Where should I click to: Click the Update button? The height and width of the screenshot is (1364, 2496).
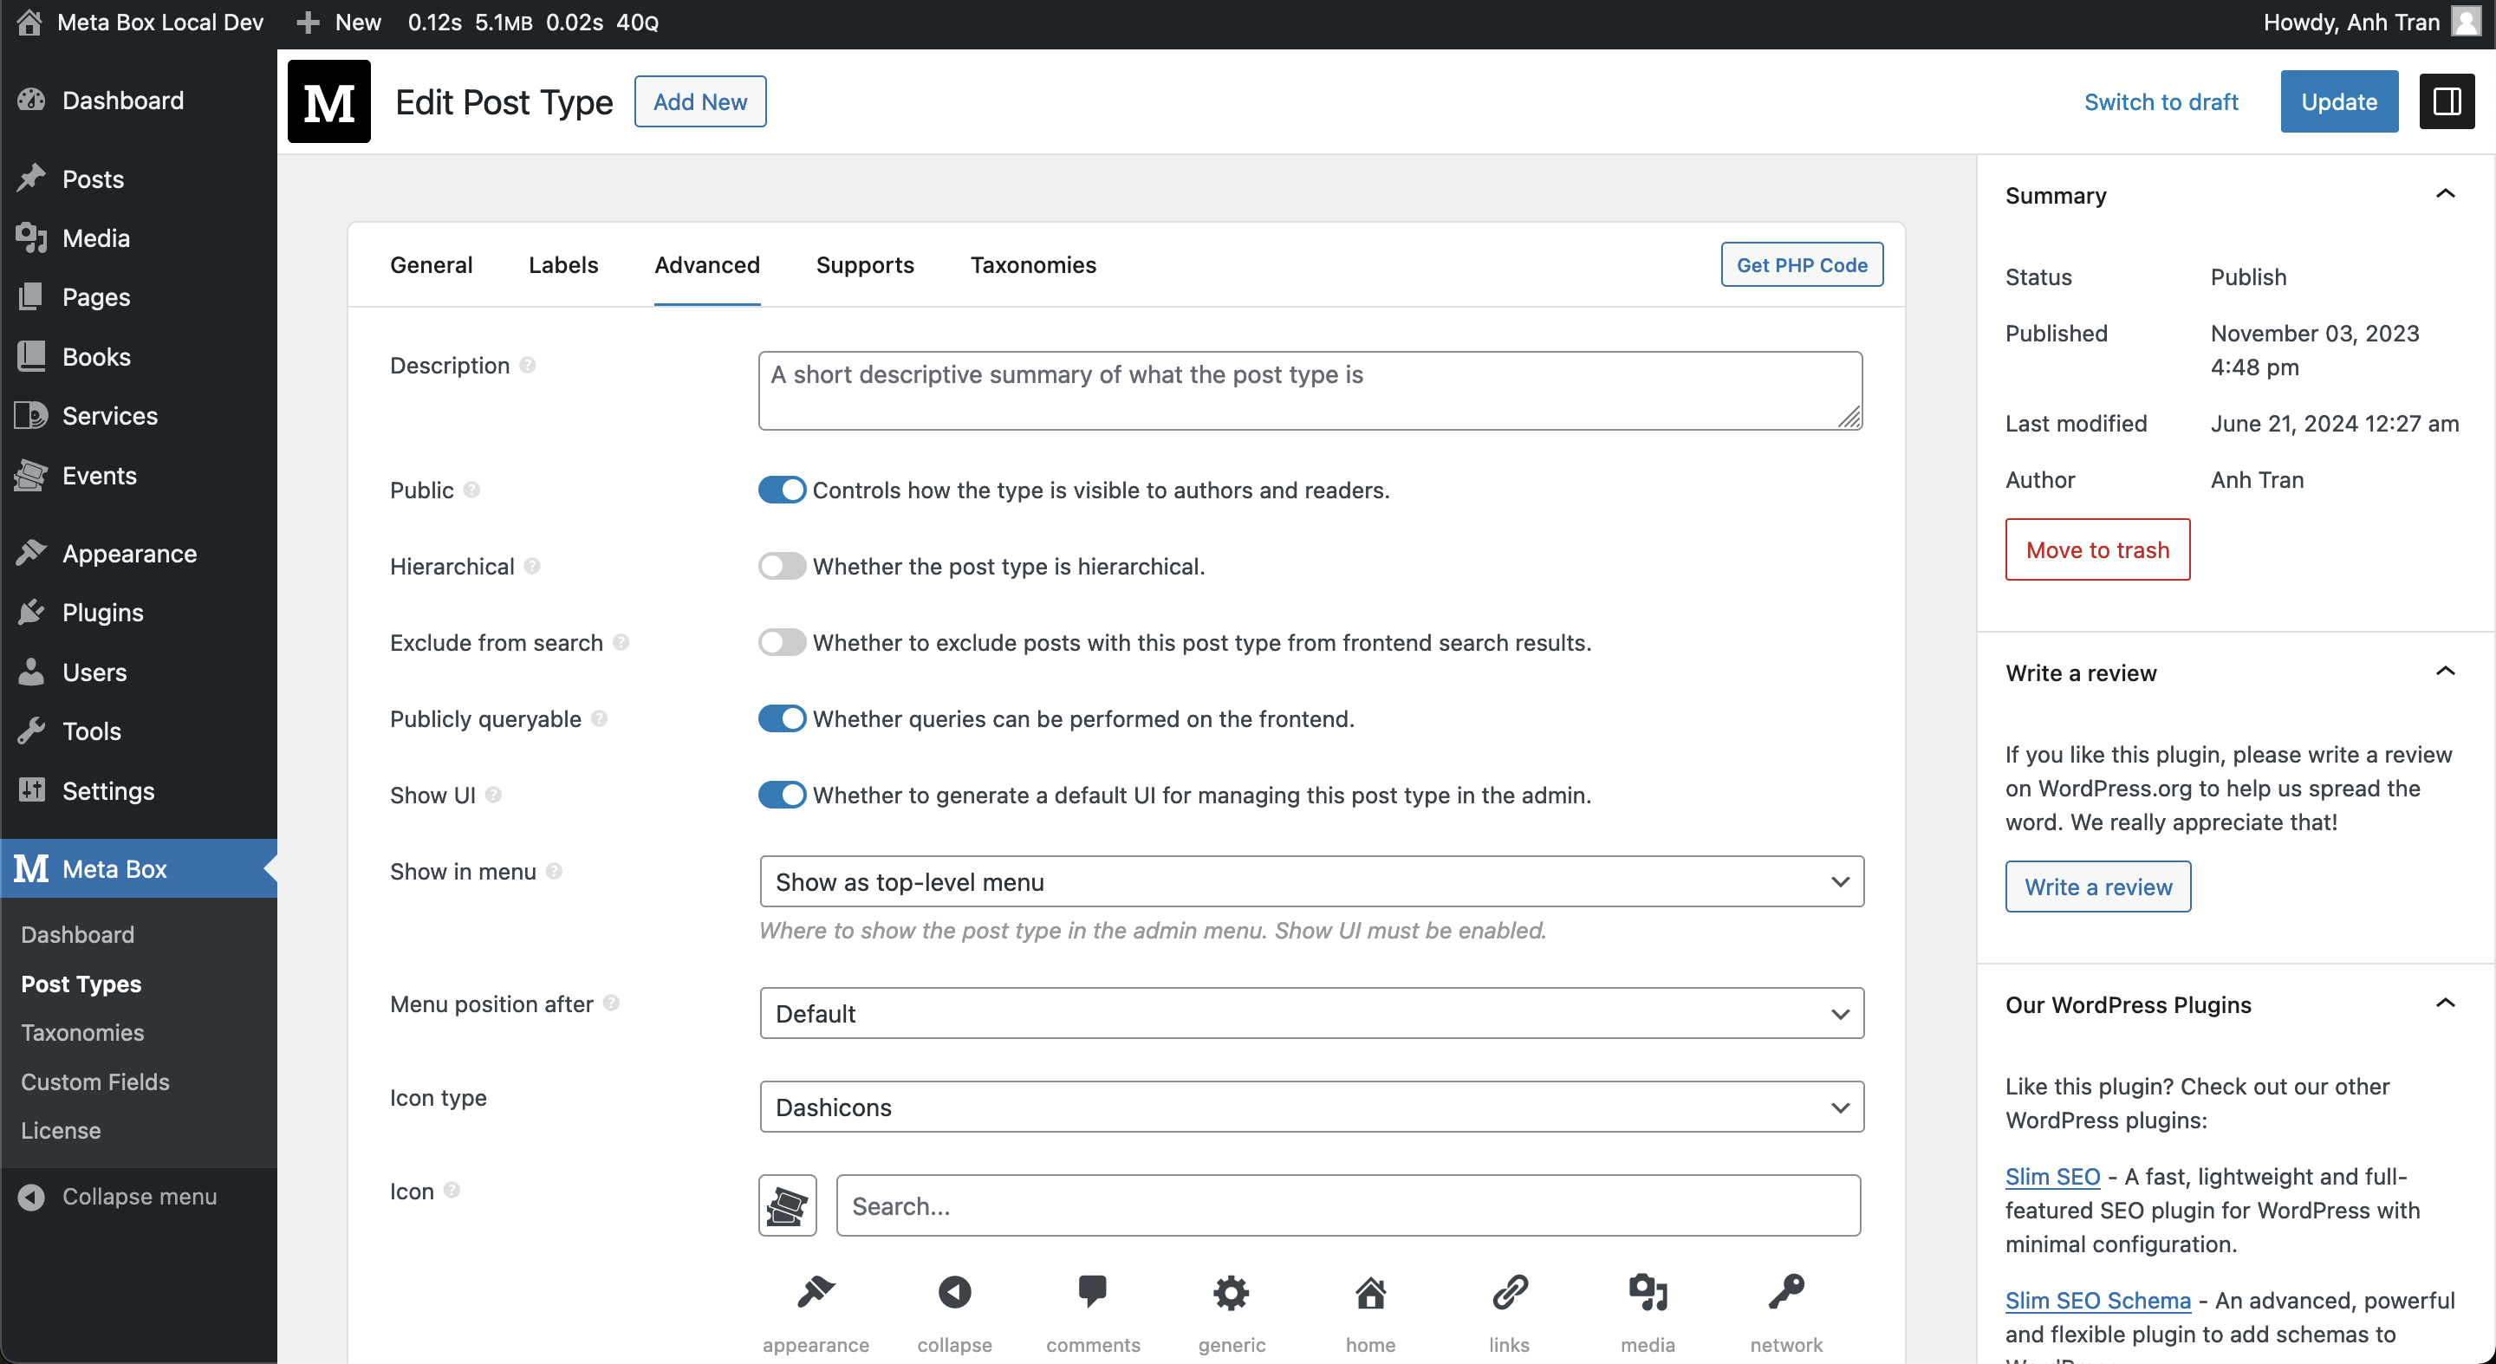tap(2338, 101)
